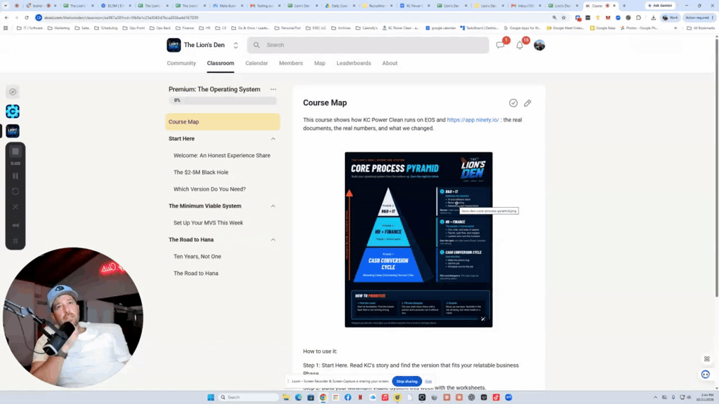The height and width of the screenshot is (404, 719).
Task: Click the Loom drawing grid icon
Action: tap(15, 241)
